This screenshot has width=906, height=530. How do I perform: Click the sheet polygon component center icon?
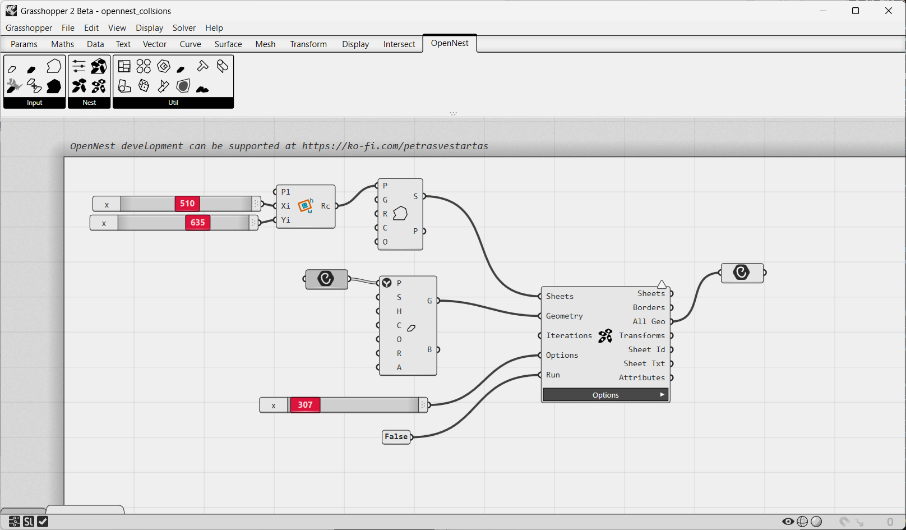tap(400, 214)
